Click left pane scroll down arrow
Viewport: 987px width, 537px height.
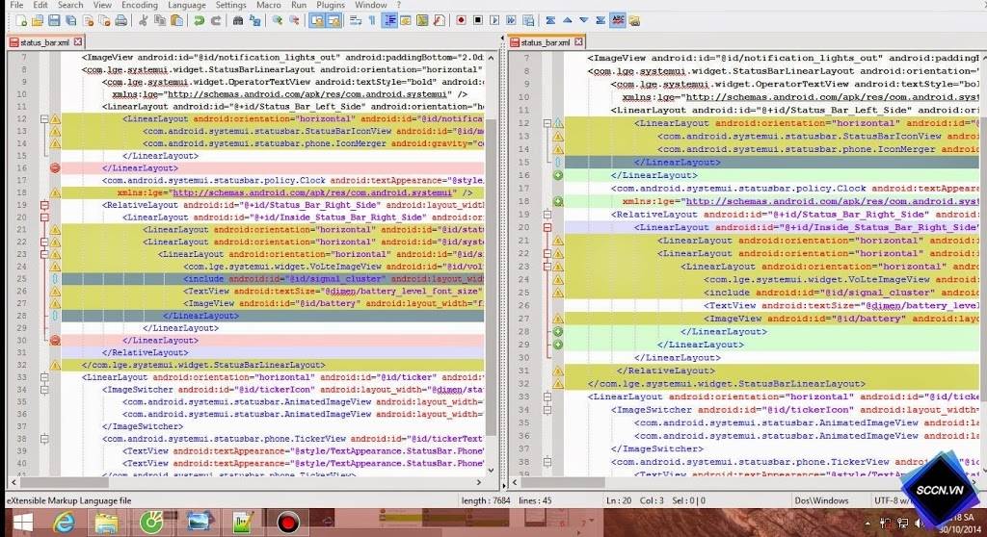click(x=491, y=470)
